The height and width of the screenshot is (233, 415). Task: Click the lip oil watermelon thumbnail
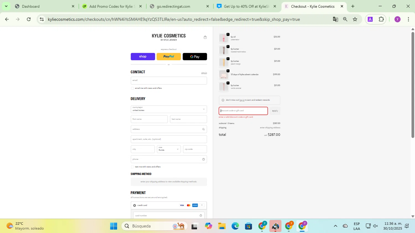coord(224,38)
